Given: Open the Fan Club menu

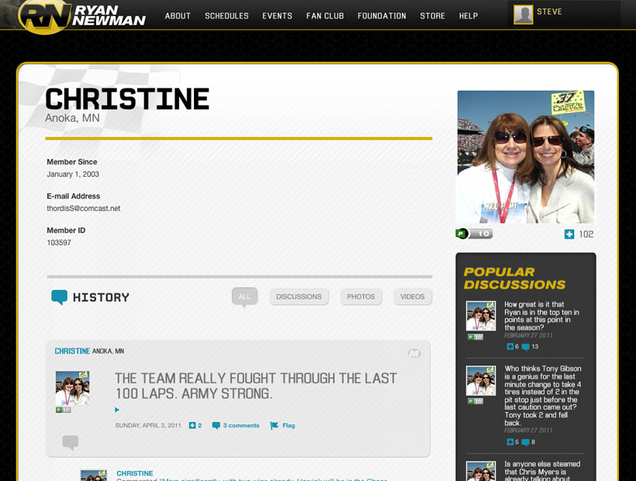Looking at the screenshot, I should 325,16.
